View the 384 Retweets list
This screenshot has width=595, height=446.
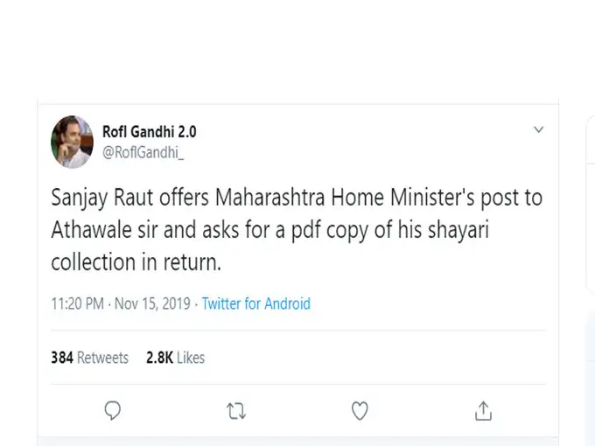pos(89,358)
